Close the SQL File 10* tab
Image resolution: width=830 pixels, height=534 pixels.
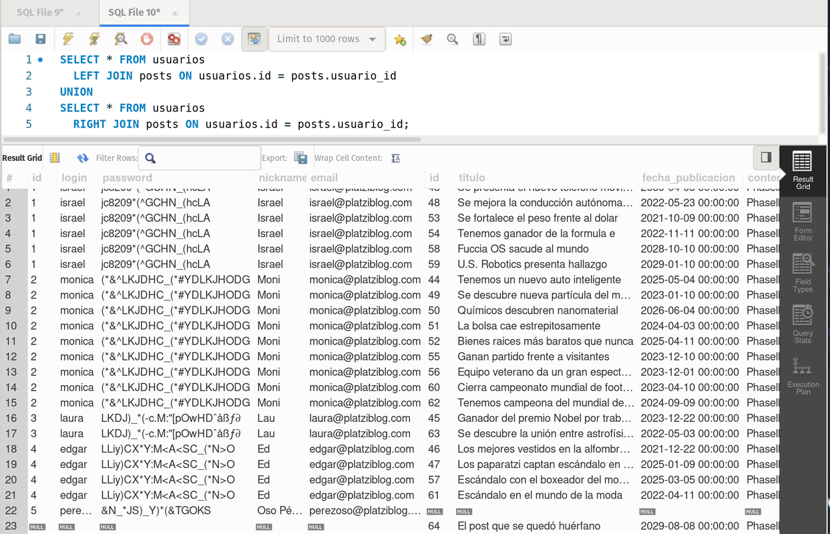pos(175,13)
